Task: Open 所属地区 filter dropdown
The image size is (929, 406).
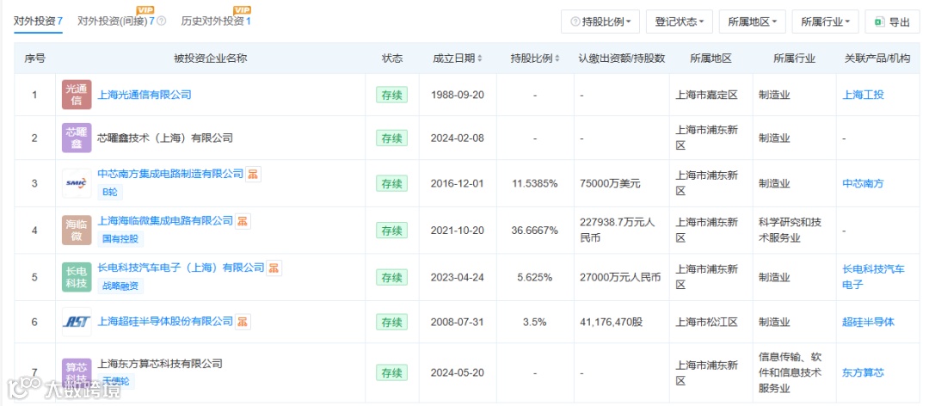Action: (753, 22)
